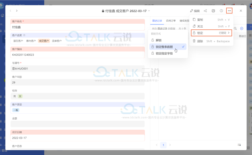Click the empty 金额 field

coord(78,124)
